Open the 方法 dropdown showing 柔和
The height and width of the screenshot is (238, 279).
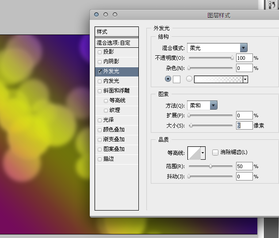coord(202,105)
